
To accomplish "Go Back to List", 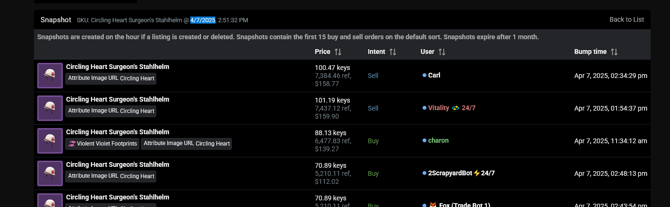I will tap(627, 19).
